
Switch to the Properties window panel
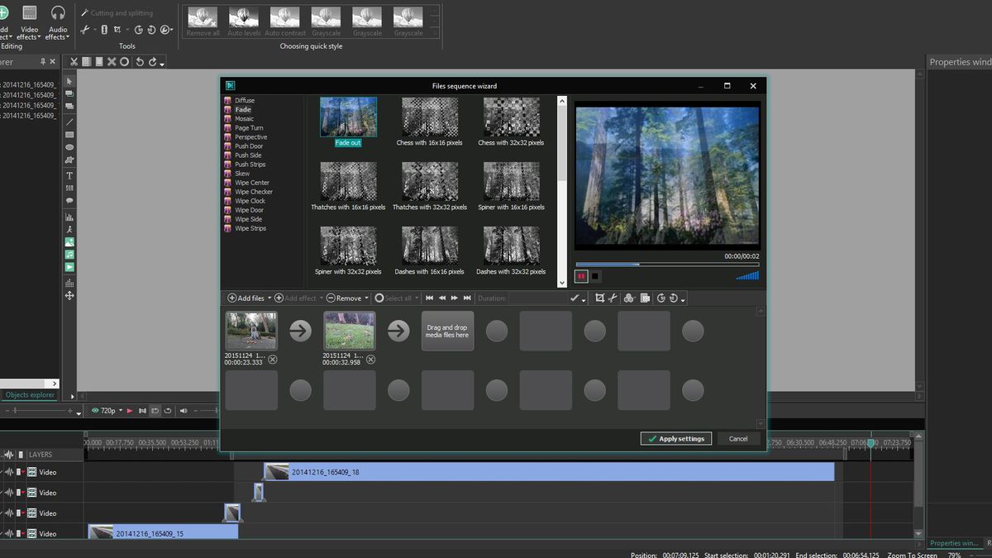tap(954, 543)
